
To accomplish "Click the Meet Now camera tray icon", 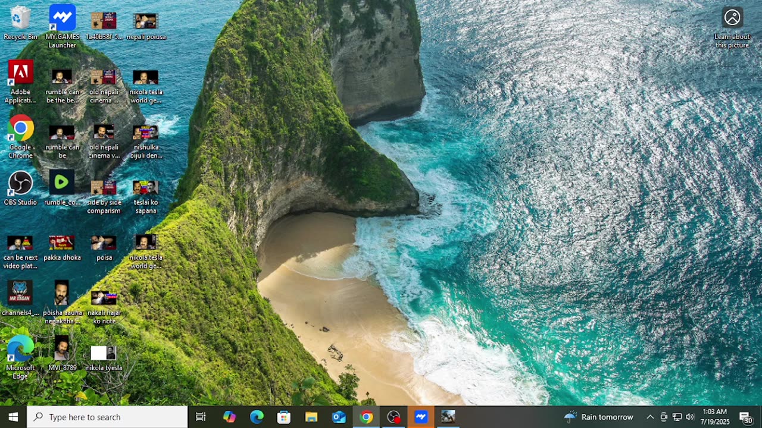I will pyautogui.click(x=664, y=417).
